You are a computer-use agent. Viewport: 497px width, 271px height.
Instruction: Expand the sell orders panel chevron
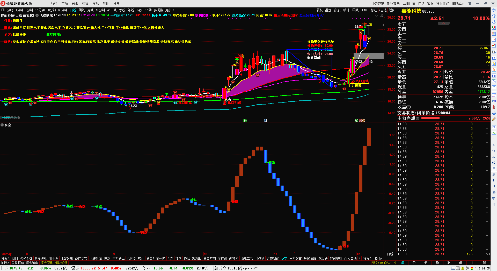[443, 23]
